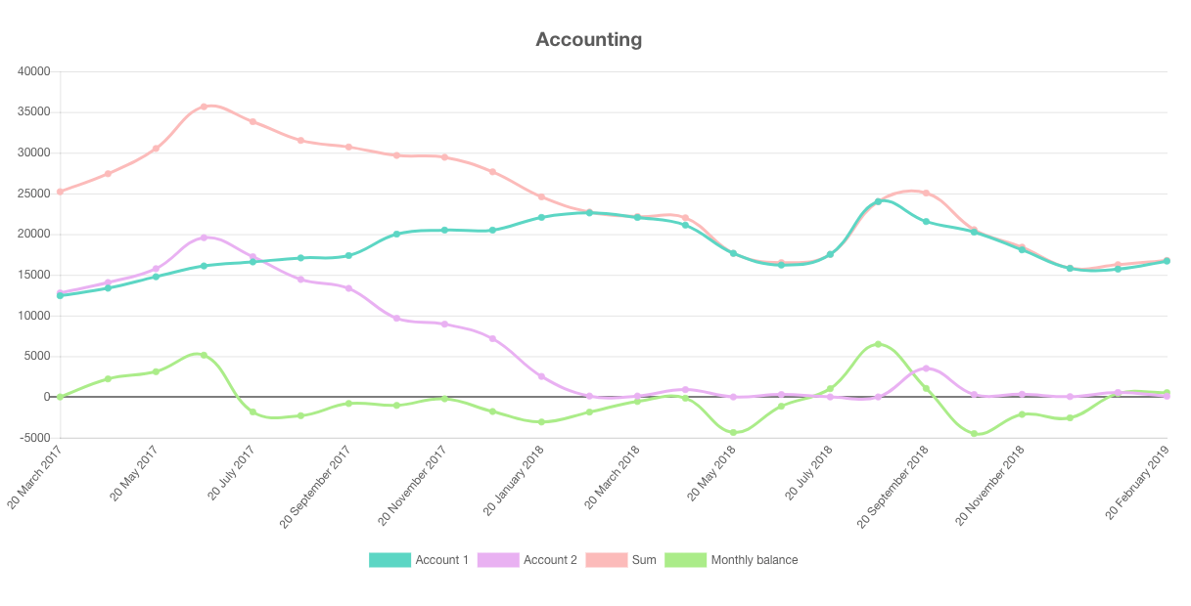Select the highest Monthly balance data point
The height and width of the screenshot is (606, 1191).
pos(878,344)
